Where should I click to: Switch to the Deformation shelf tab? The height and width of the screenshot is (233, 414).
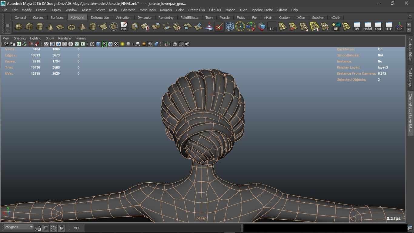point(100,18)
